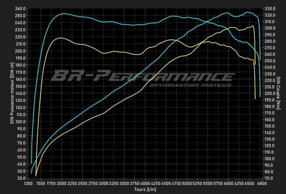Click the 20.0 label on the left power axis
286x194 pixels.
(x=21, y=178)
